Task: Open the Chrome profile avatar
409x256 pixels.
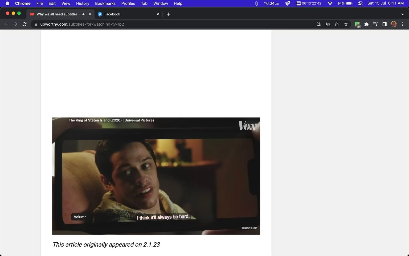Action: point(394,24)
